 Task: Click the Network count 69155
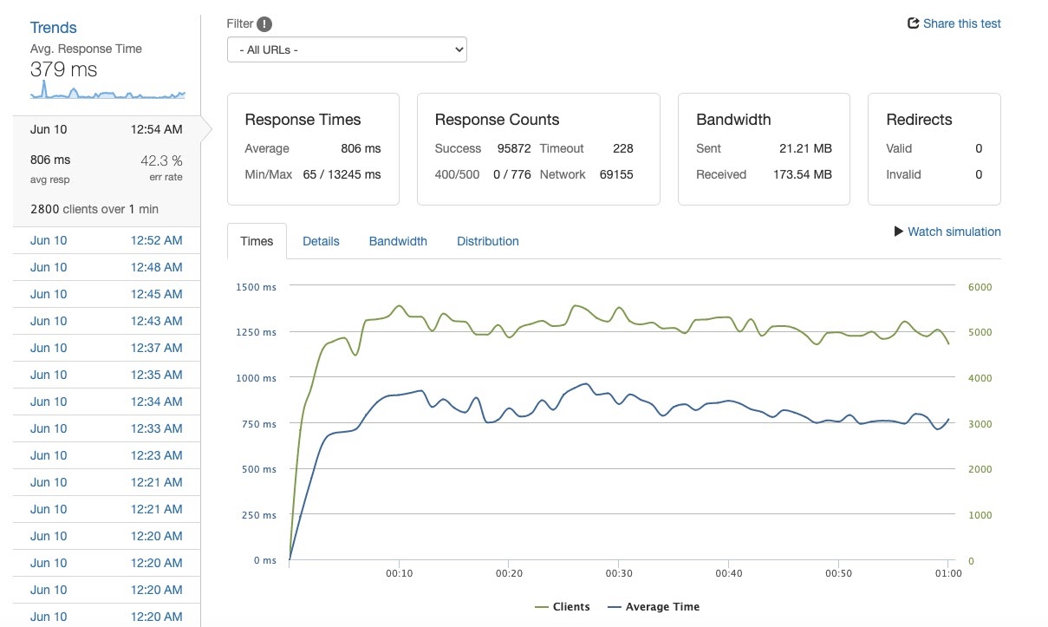(615, 174)
